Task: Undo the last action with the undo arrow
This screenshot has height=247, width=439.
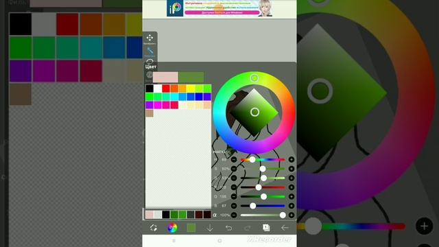Action: click(228, 228)
